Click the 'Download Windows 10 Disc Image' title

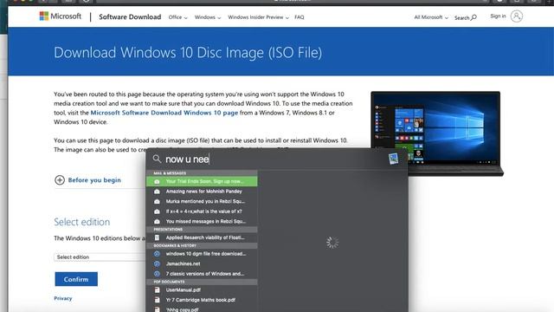[x=188, y=52]
